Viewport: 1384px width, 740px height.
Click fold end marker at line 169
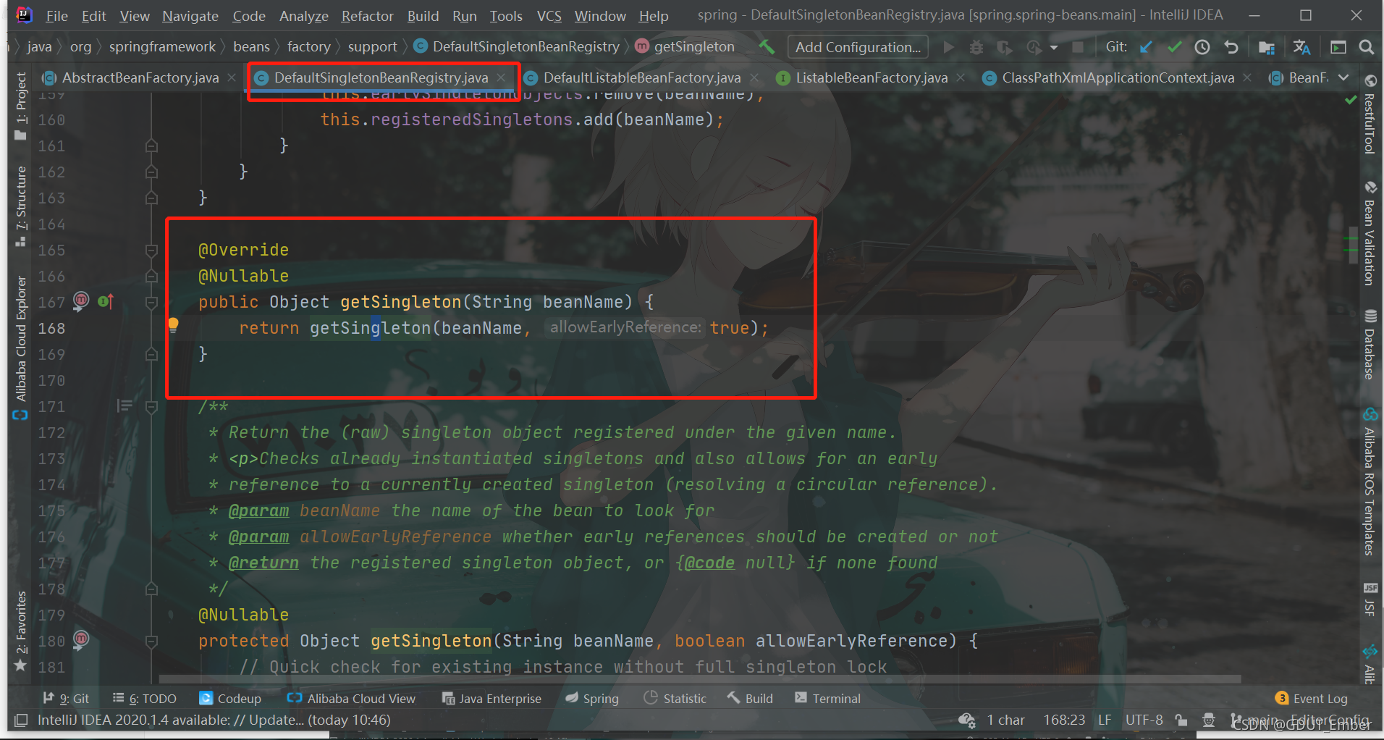point(151,354)
